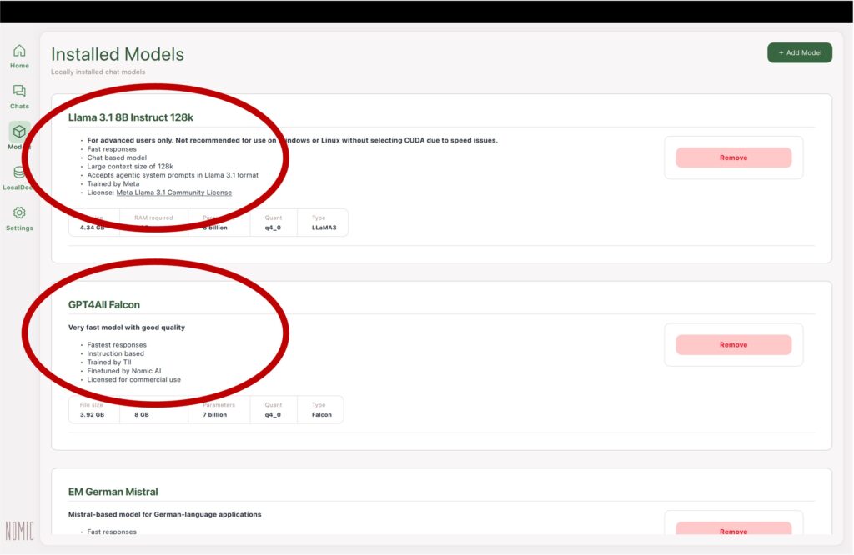Remove the Llama 3.1 8B Instruct model
Screen dimensions: 854x555
[x=733, y=157]
